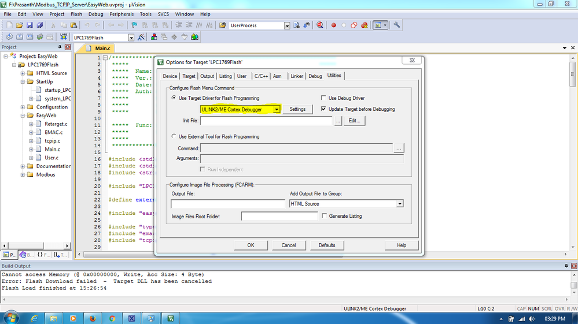Enable the Generate Listing checkbox
Screen dimensions: 578x324
[324, 216]
